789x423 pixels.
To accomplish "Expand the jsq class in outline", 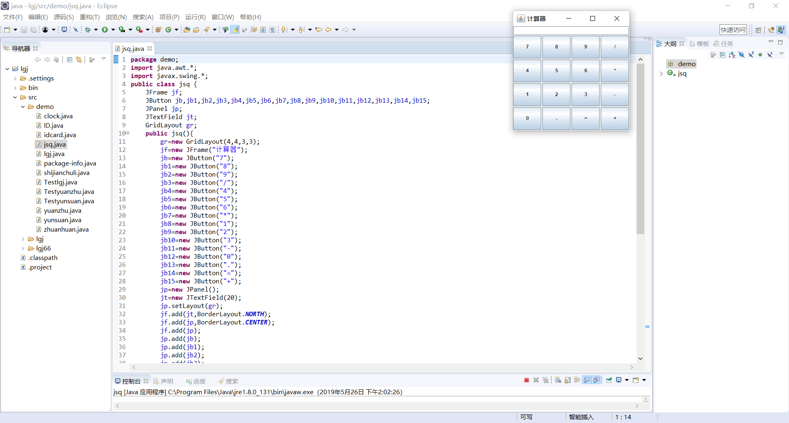I will [661, 74].
